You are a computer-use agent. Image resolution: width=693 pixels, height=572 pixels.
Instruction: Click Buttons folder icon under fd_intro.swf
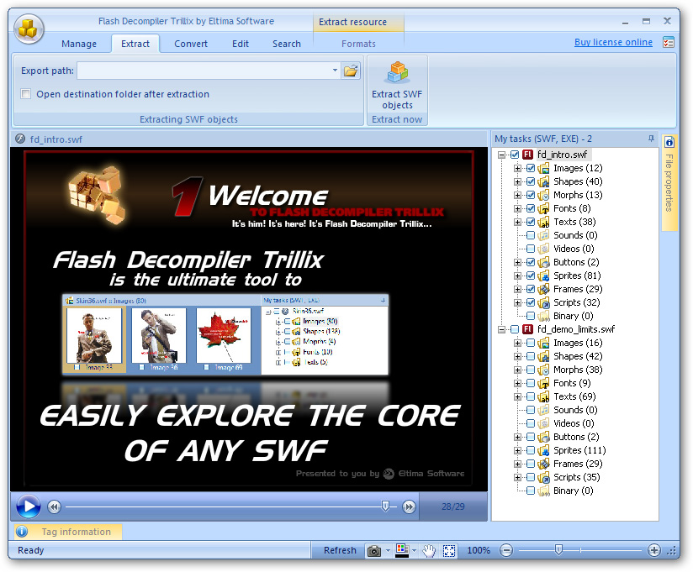click(x=543, y=262)
